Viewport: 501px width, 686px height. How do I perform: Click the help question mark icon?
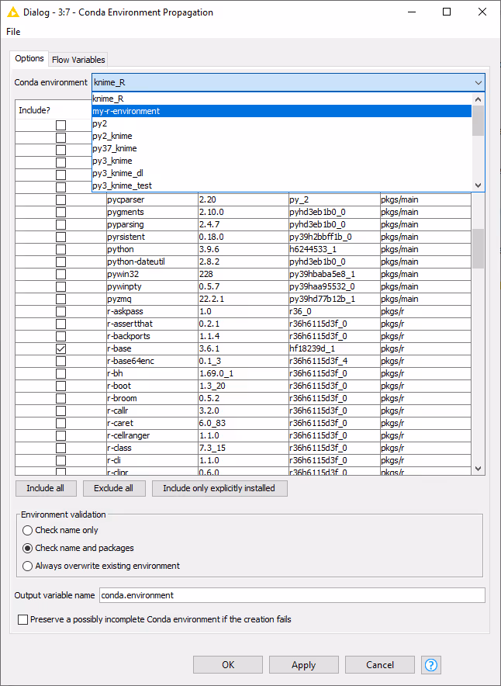tap(432, 665)
